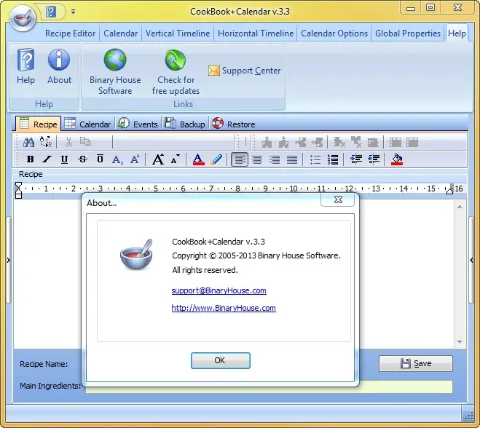The height and width of the screenshot is (428, 480).
Task: Click the Copy pages icon
Action: pos(85,142)
